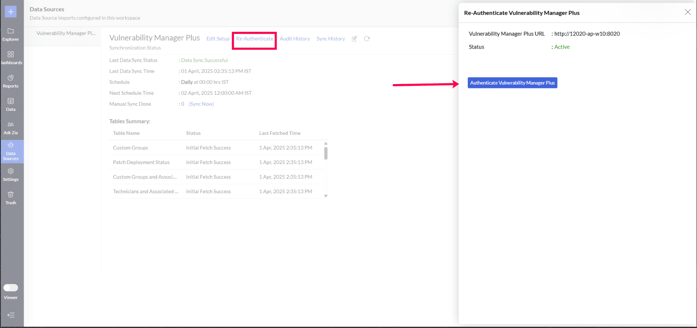Click the Sync Now link
697x328 pixels.
coord(201,104)
